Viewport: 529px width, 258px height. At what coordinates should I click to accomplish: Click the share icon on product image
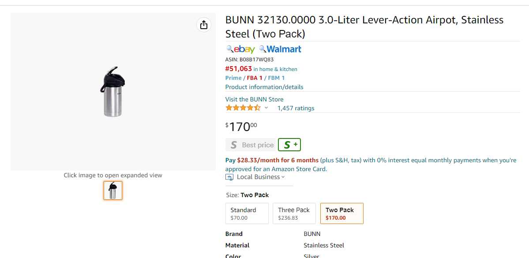[204, 25]
